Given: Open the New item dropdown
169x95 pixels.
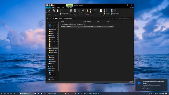Looking at the screenshot, I should coord(93,10).
